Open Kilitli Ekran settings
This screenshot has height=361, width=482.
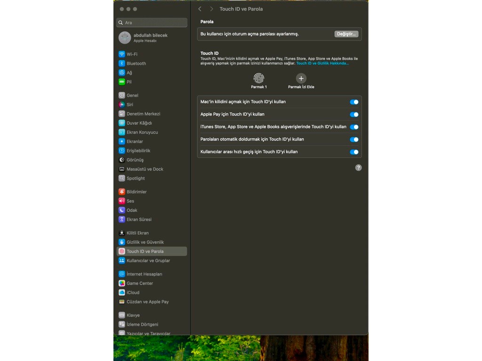152,233
